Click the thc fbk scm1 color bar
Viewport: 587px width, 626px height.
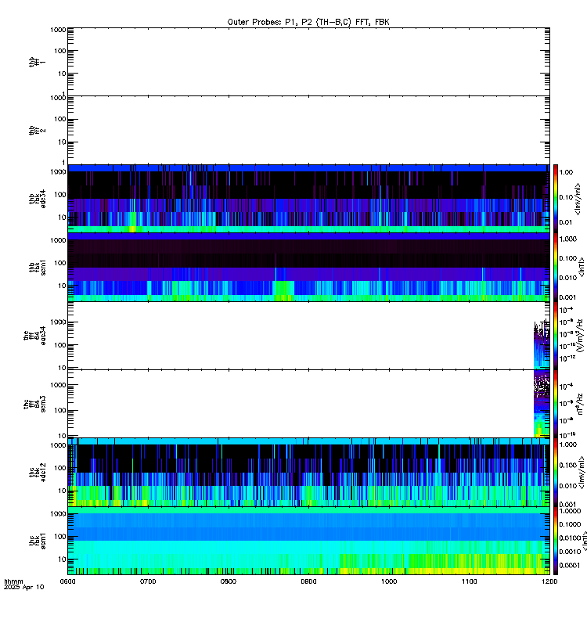click(x=556, y=541)
